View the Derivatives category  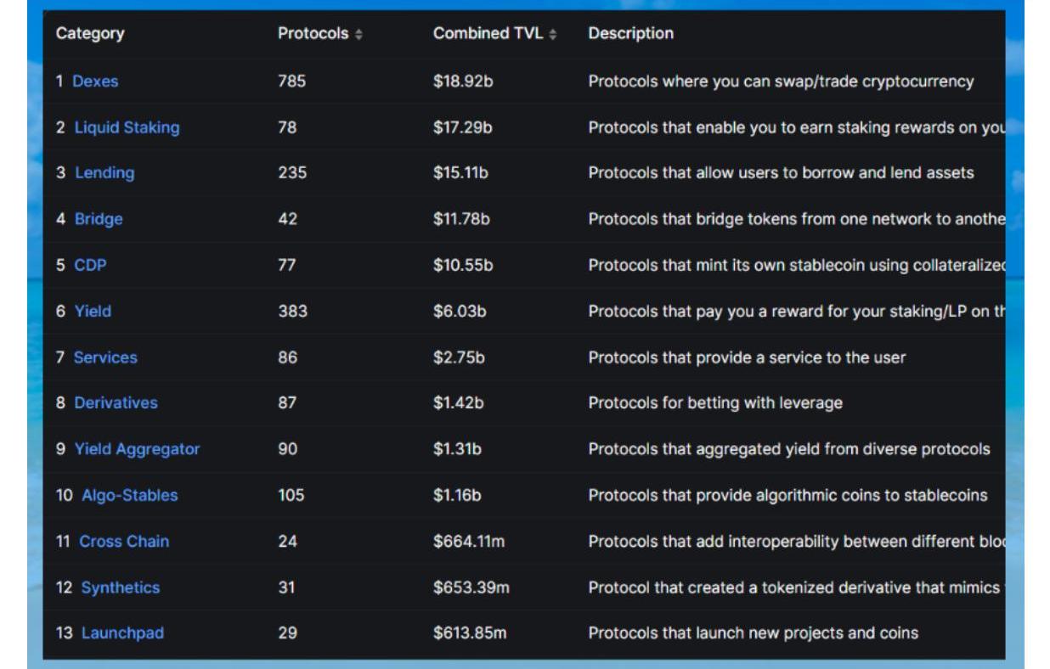click(x=116, y=403)
